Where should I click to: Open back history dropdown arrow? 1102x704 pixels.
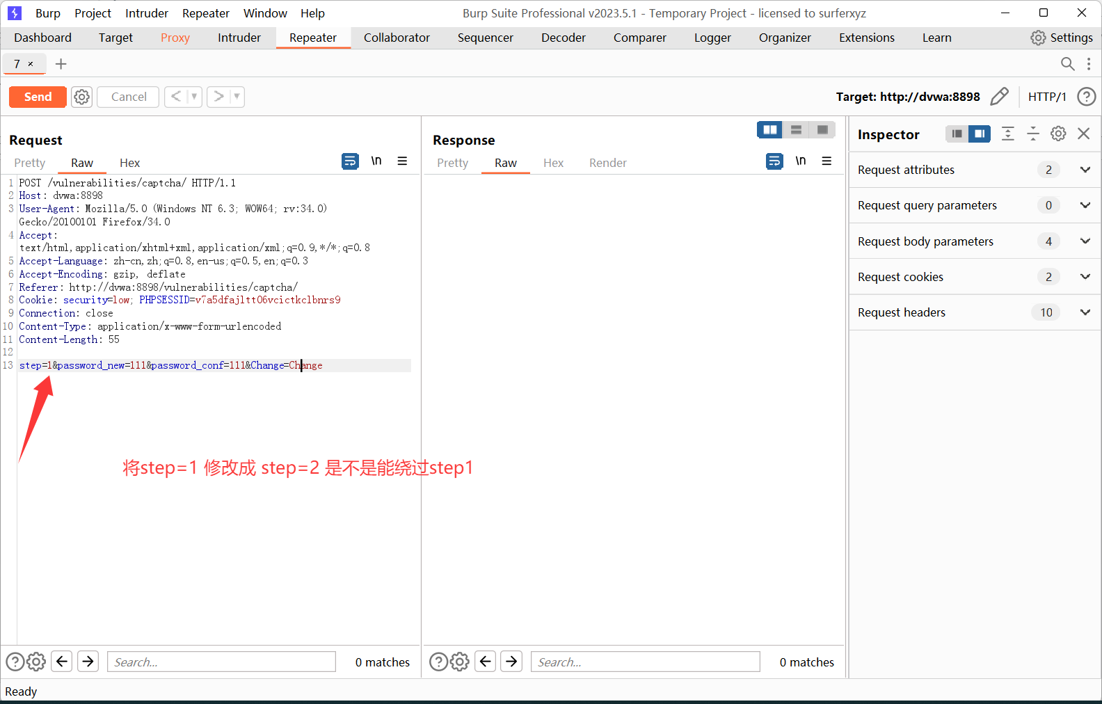tap(194, 97)
